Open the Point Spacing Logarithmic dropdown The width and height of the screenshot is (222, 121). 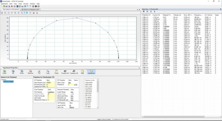(50, 92)
